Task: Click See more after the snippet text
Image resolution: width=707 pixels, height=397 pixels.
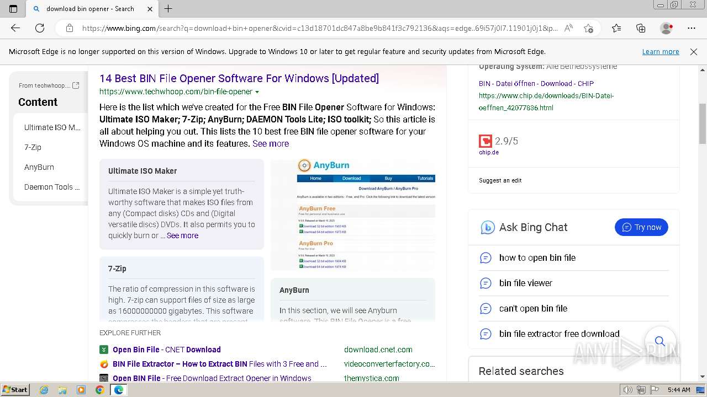Action: coord(271,143)
